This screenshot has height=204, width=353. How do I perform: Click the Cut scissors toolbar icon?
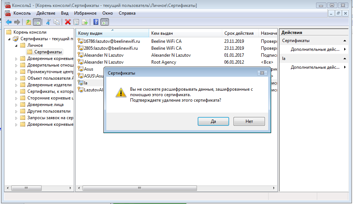pos(48,22)
